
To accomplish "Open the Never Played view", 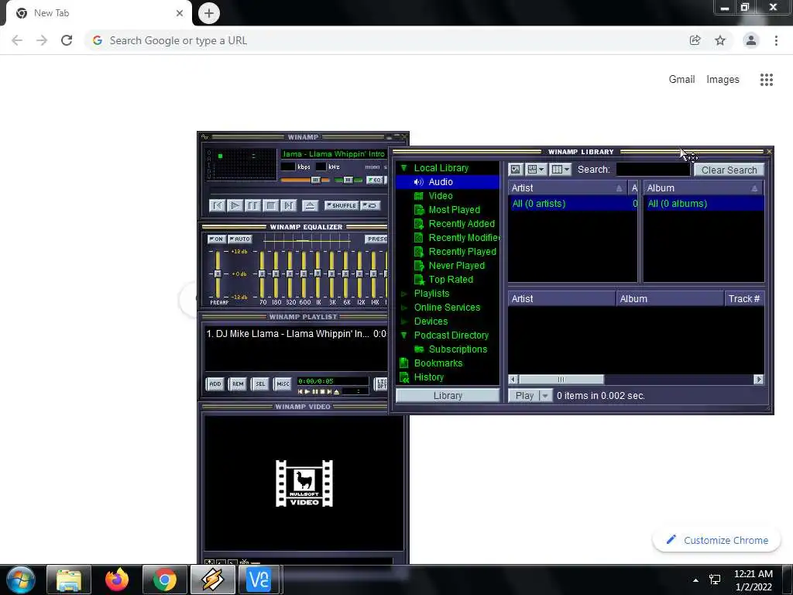I will pos(456,266).
